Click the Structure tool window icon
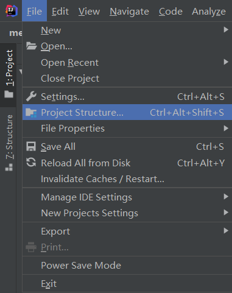232x293 pixels. (9, 168)
